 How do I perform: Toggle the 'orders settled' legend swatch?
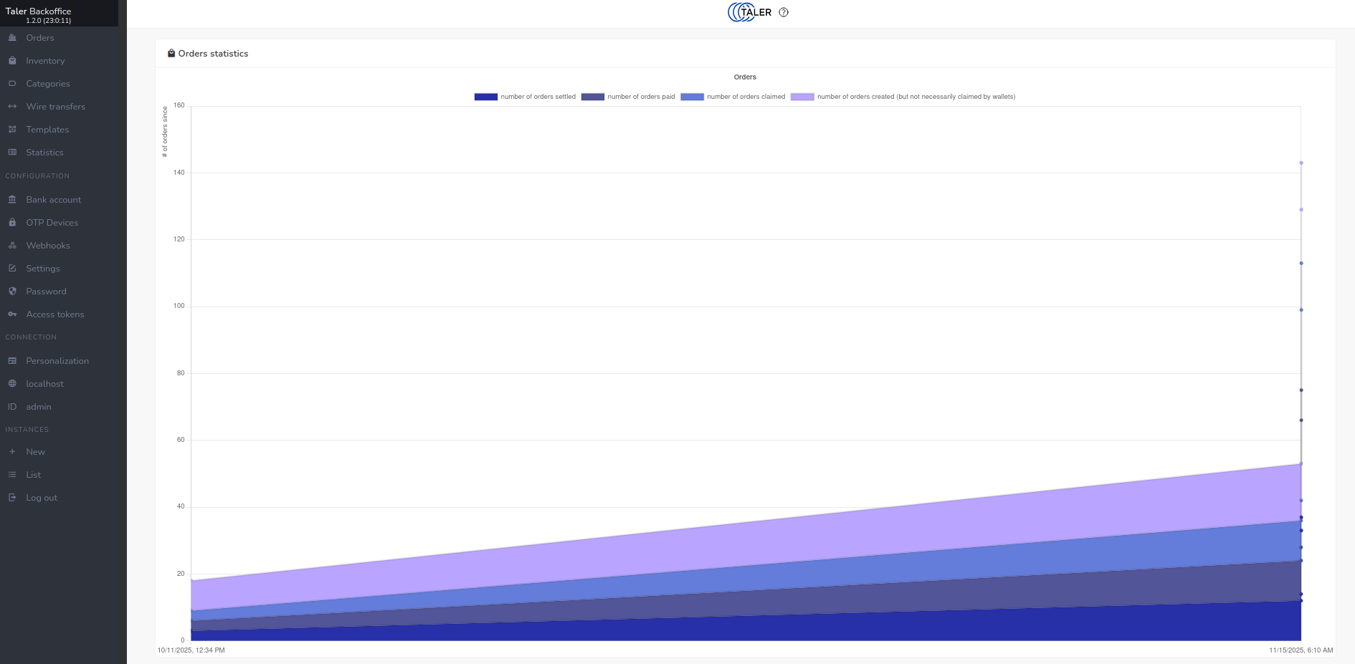(x=486, y=97)
